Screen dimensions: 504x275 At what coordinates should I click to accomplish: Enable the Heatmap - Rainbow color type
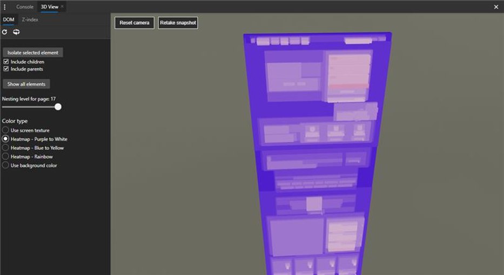5,156
